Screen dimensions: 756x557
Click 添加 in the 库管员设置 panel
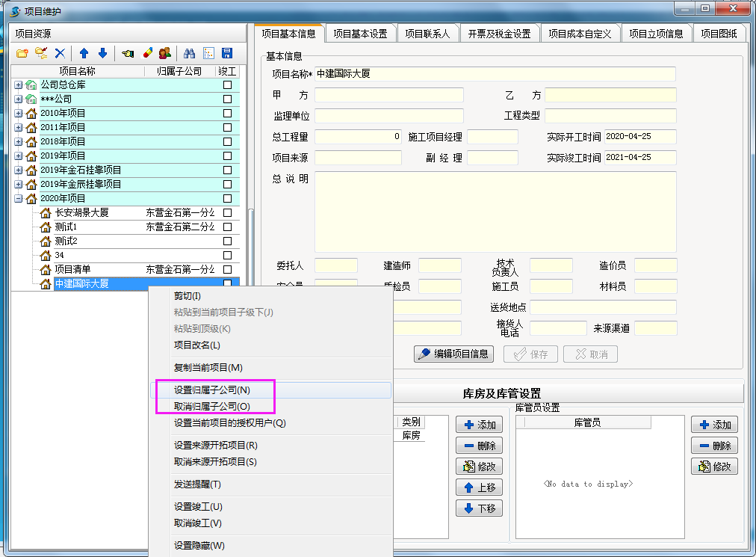714,424
